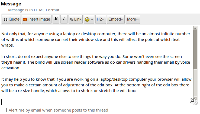The height and width of the screenshot is (114, 200).
Task: Click the 'Alert me by email' label text
Action: click(x=58, y=110)
